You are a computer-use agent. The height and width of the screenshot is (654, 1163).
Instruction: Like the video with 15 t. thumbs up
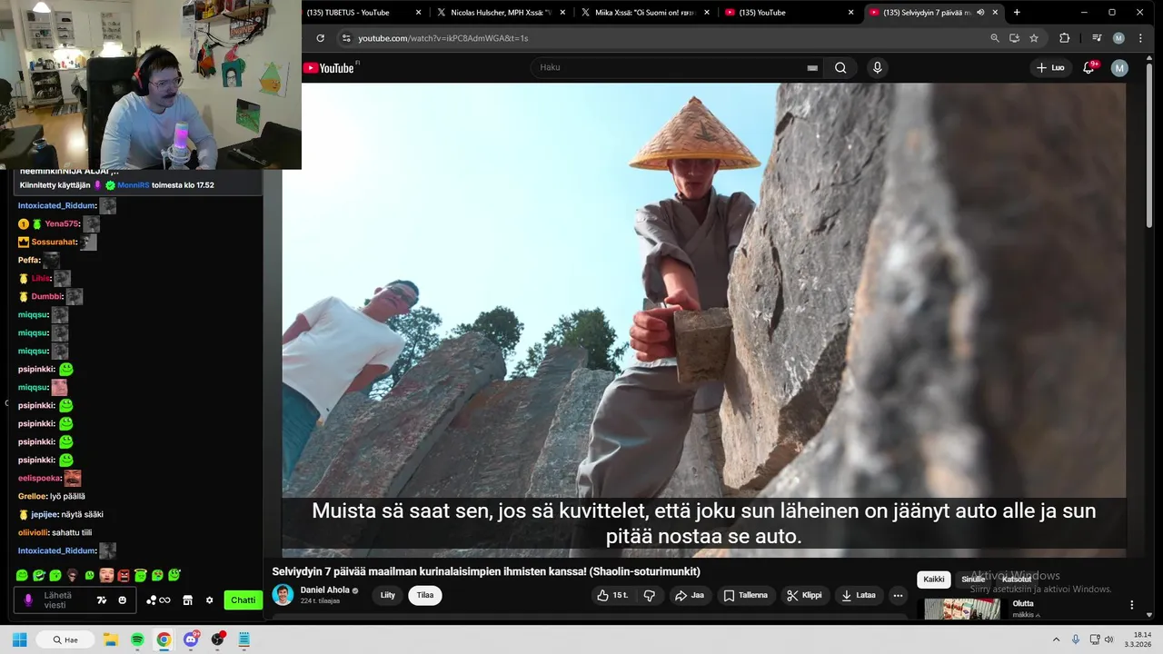tap(611, 596)
